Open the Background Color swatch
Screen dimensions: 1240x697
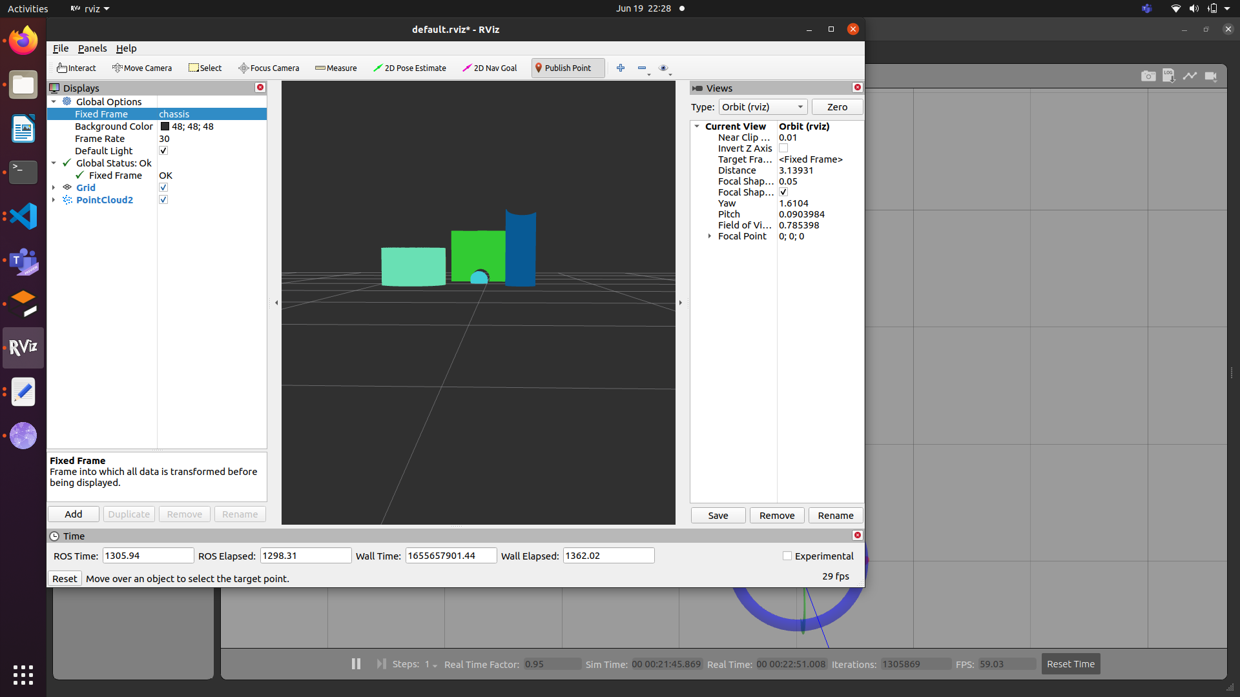(x=165, y=126)
